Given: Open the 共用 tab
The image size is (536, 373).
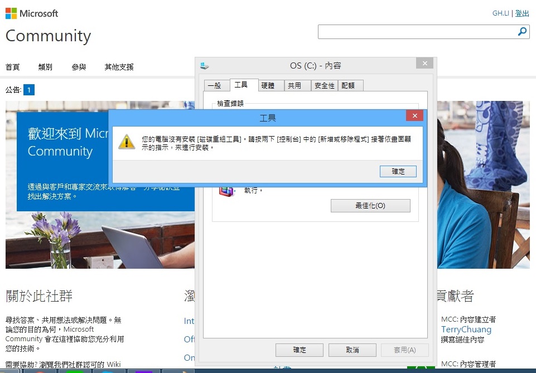Looking at the screenshot, I should [297, 85].
